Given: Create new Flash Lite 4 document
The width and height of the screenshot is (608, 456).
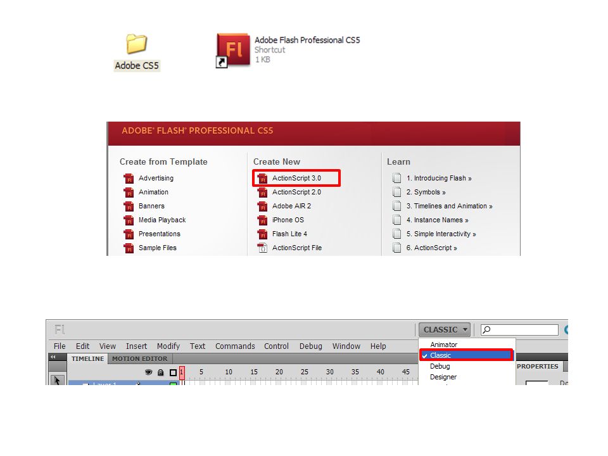Looking at the screenshot, I should pos(289,234).
